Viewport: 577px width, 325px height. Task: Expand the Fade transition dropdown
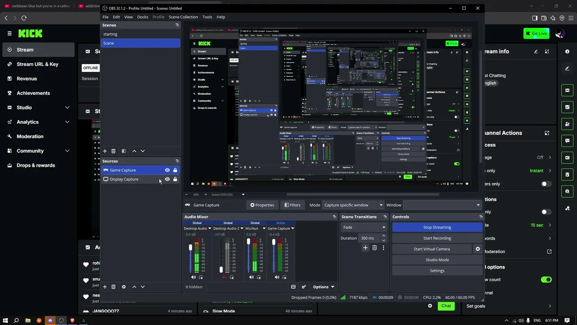click(x=364, y=227)
